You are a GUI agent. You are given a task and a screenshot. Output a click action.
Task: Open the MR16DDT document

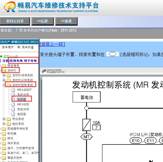24,90
